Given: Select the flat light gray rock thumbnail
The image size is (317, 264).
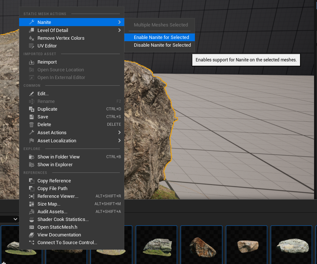Looking at the screenshot, I should 292,246.
